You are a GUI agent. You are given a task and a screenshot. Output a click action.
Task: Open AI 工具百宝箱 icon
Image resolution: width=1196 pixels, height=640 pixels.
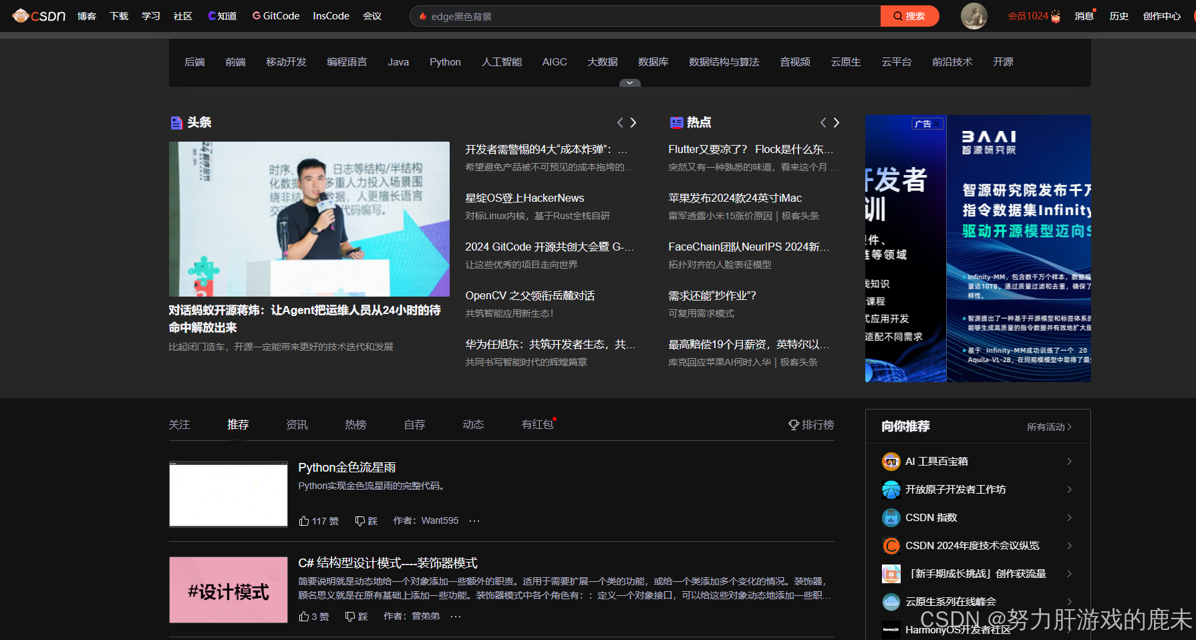(891, 462)
